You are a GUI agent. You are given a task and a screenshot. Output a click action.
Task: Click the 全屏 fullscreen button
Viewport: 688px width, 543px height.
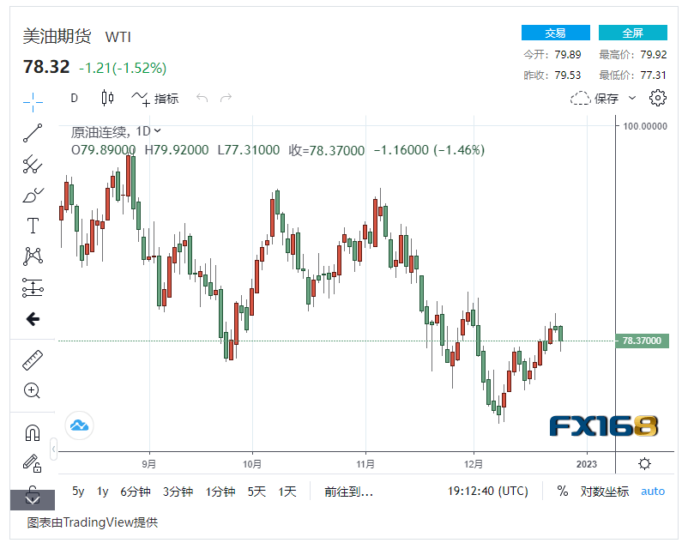tap(632, 33)
